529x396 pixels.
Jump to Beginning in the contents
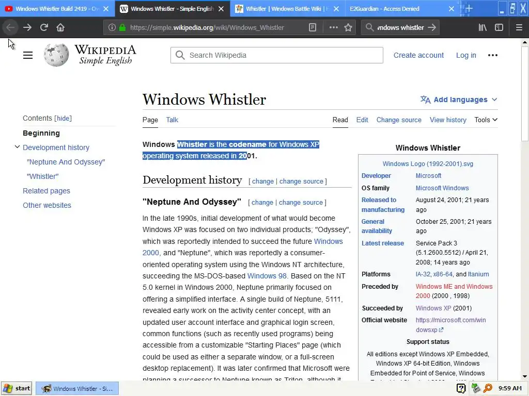tap(41, 133)
